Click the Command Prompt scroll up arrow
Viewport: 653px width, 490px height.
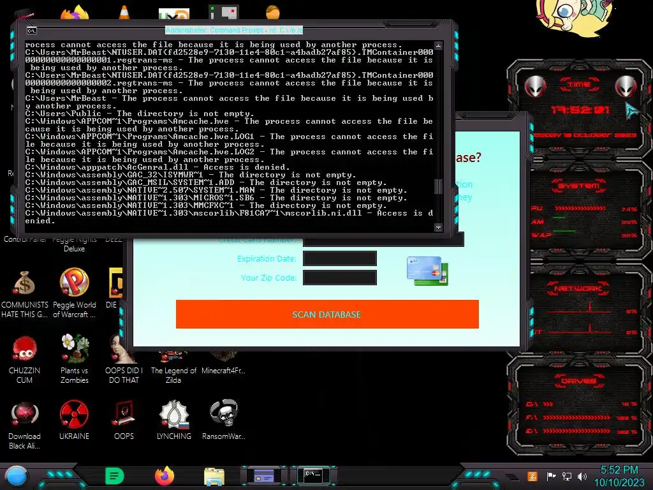[438, 45]
